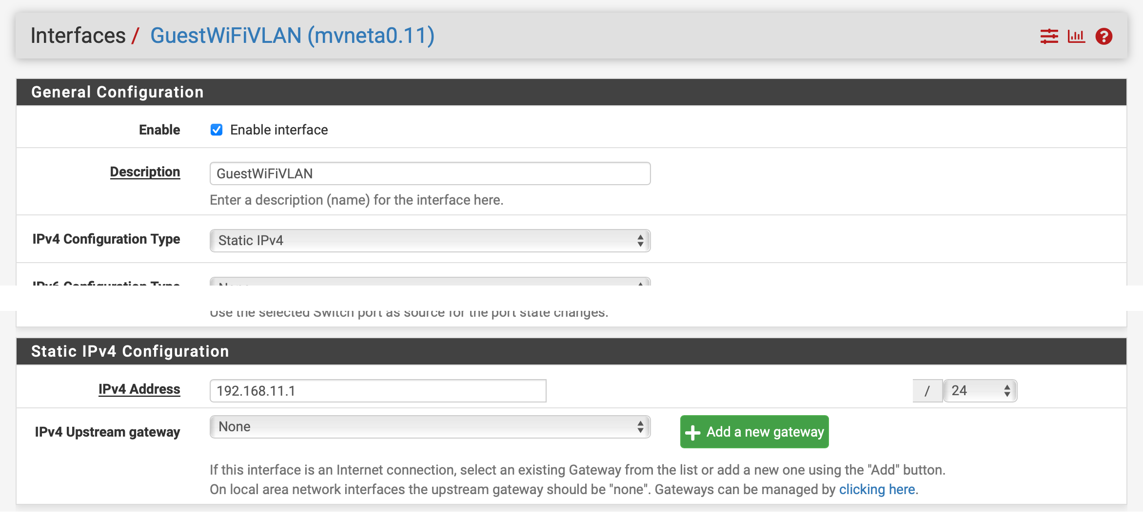
Task: Follow the 'clicking here' gateways link
Action: (x=877, y=489)
